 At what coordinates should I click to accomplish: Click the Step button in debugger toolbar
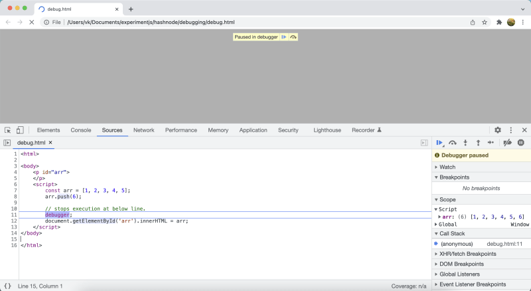[x=491, y=143]
